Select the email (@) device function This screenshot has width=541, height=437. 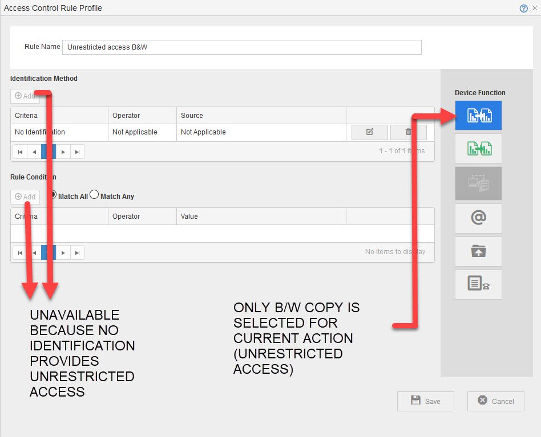point(478,218)
